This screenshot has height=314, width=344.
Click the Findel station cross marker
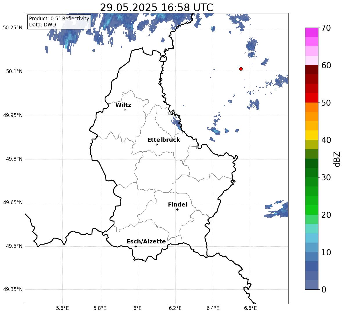coord(177,210)
